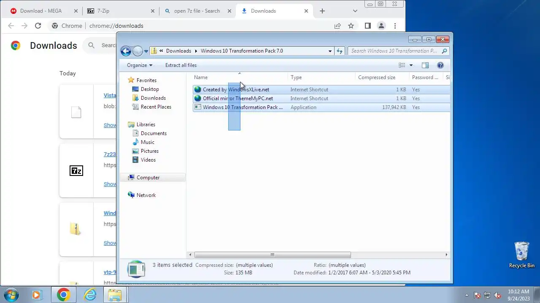Click the 137,942 KB size cell

coord(394,107)
